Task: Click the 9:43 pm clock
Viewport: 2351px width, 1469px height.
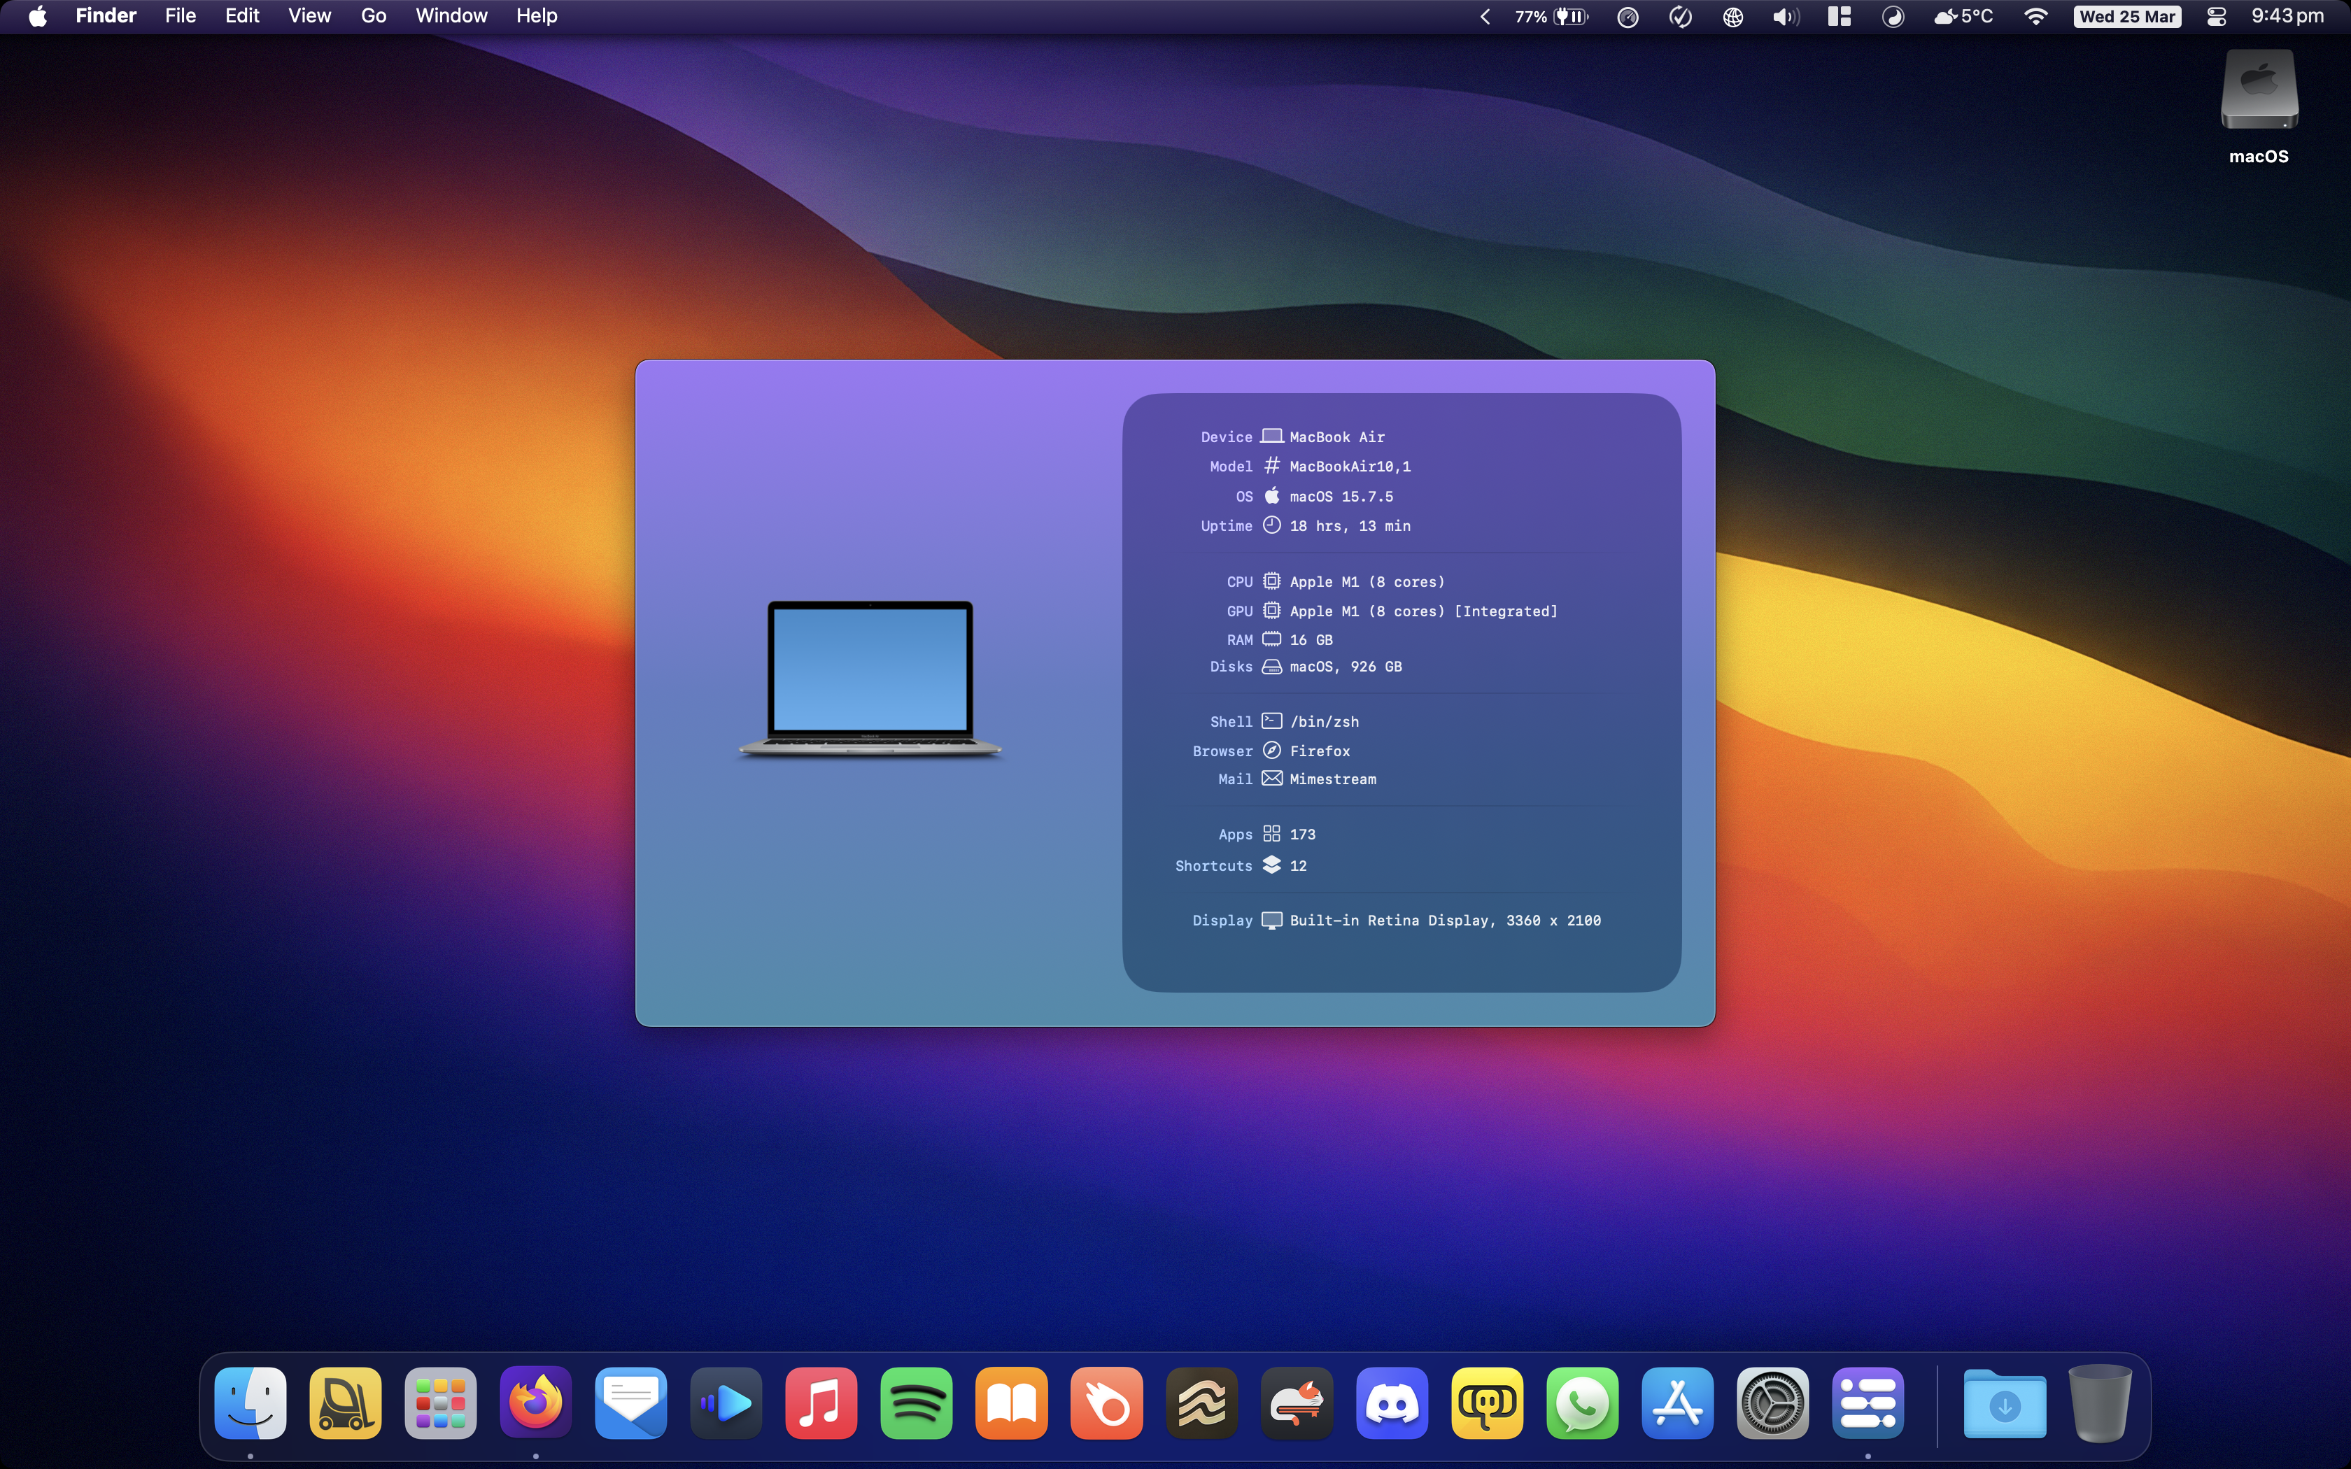Action: click(x=2288, y=17)
